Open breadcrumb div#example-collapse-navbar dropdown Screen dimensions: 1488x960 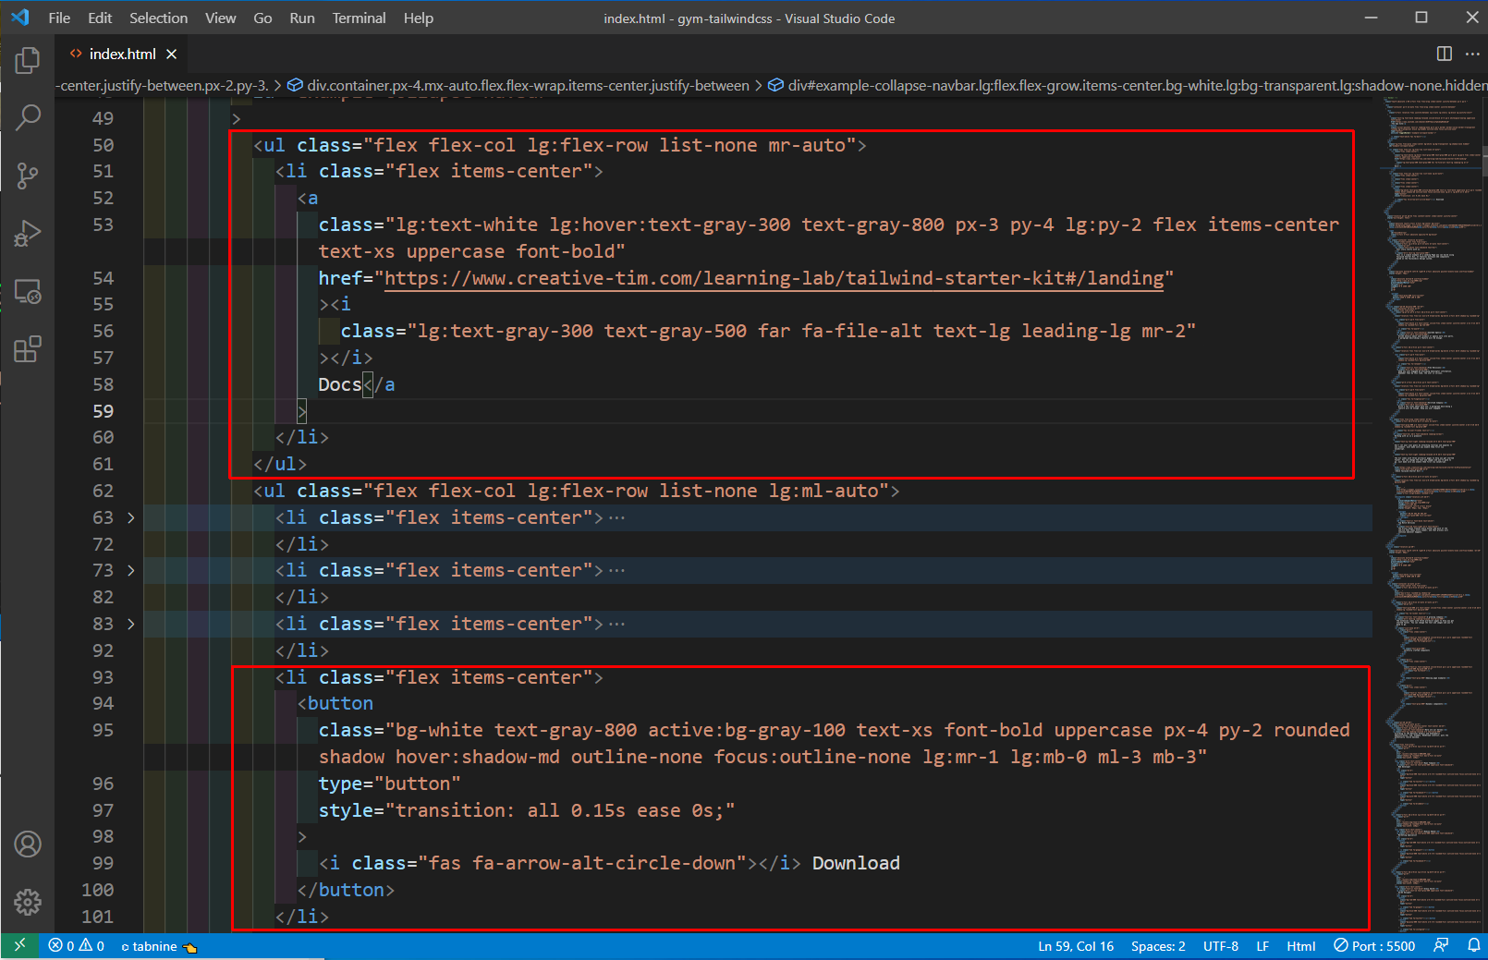tap(1128, 85)
